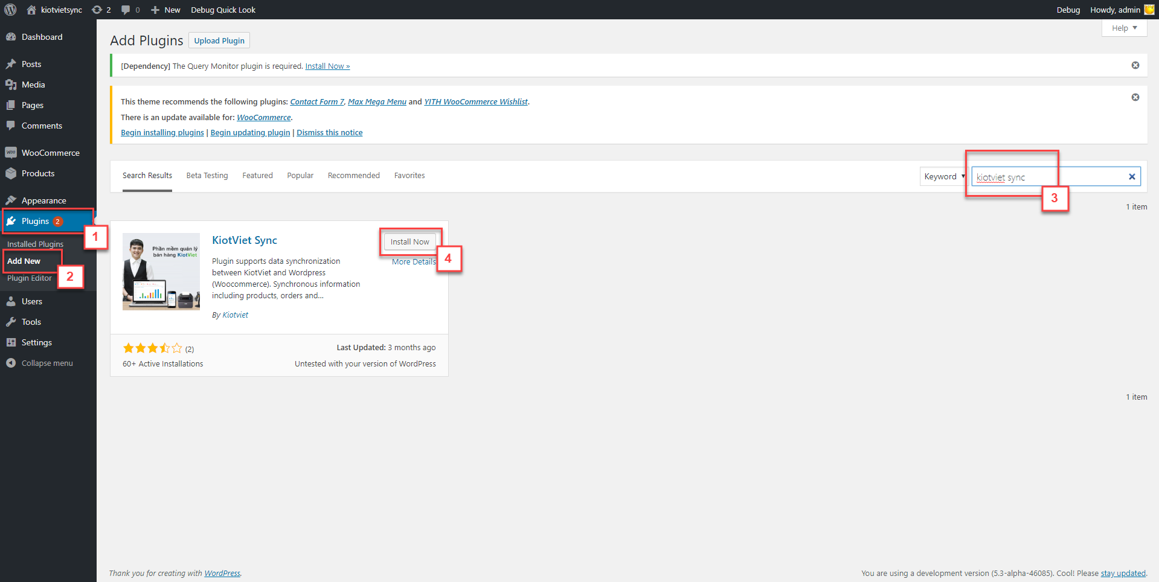Open WordPress link in footer

[222, 574]
